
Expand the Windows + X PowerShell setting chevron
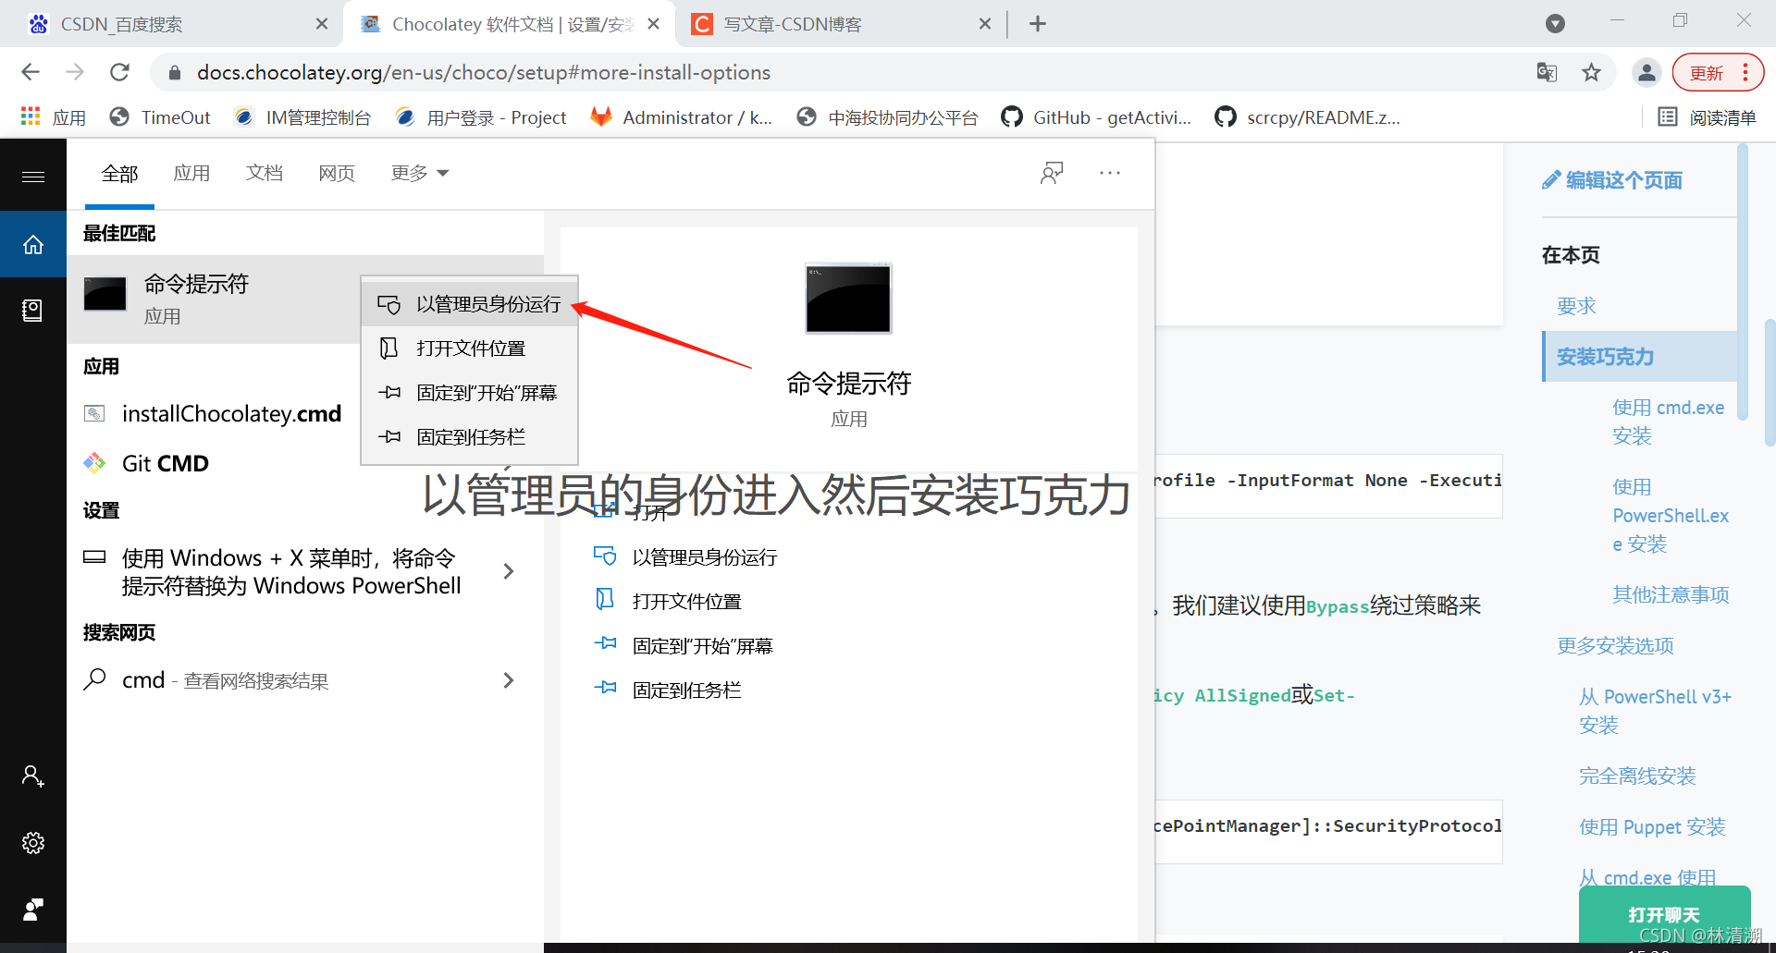[508, 570]
